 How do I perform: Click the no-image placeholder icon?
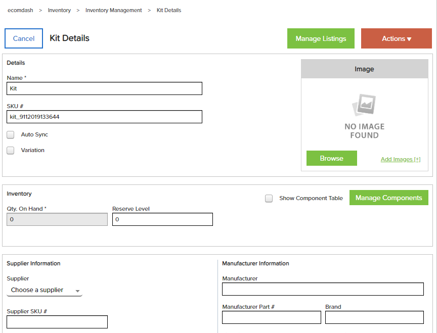(x=364, y=105)
